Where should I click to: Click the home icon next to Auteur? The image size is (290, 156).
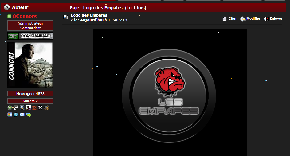pyautogui.click(x=7, y=7)
